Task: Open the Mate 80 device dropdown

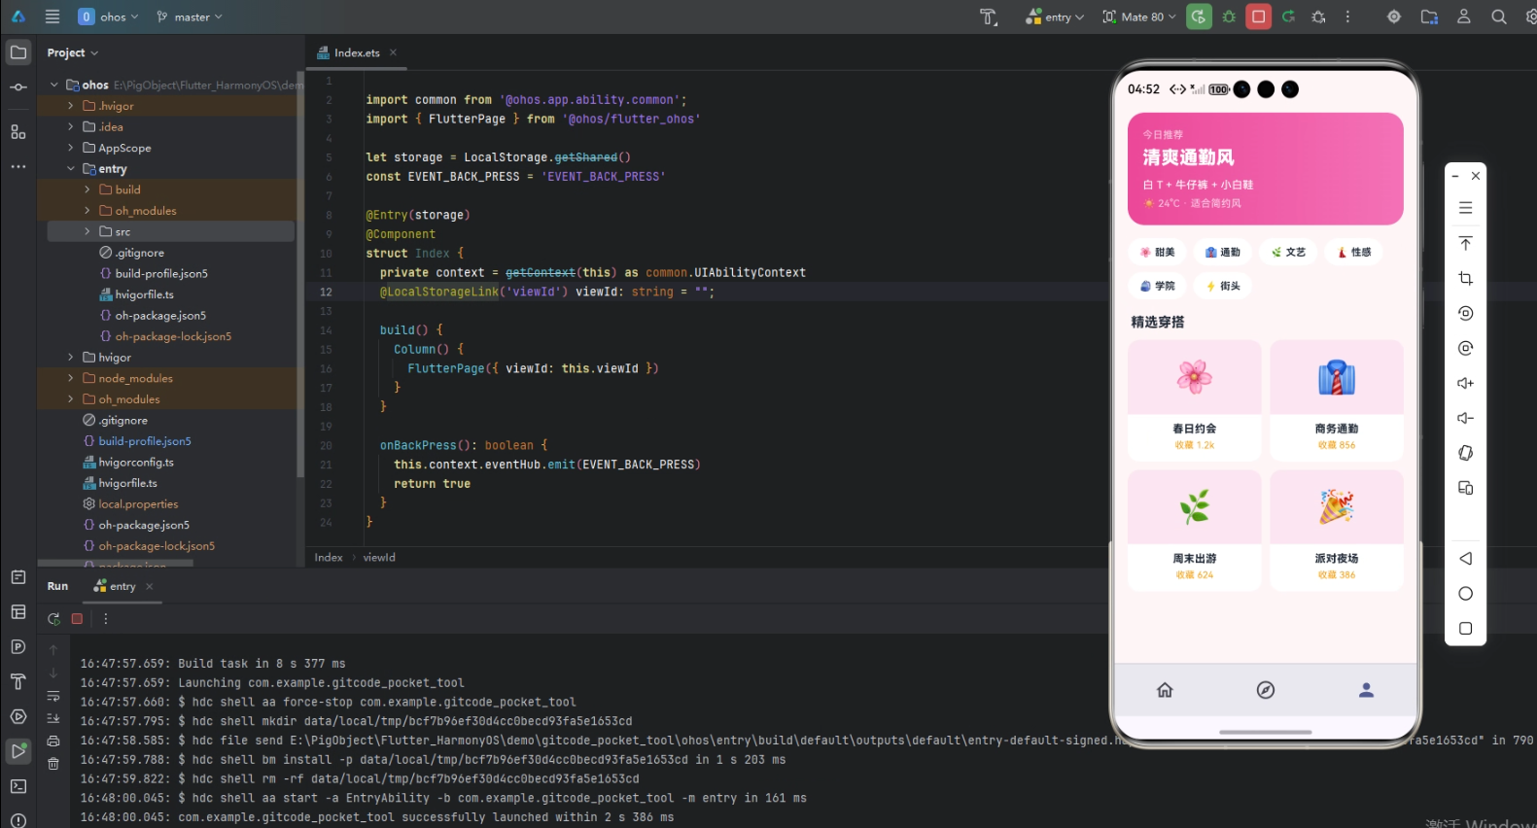Action: click(1139, 17)
